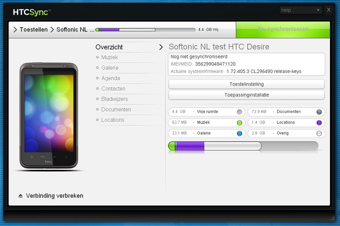Open the Bladwijzers category
340x226 pixels.
coord(114,99)
